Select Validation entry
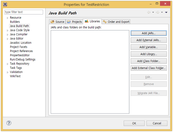The height and width of the screenshot is (132, 173). 16,72
